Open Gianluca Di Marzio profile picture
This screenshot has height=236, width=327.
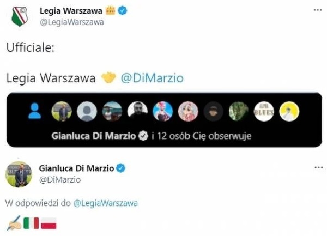19,174
